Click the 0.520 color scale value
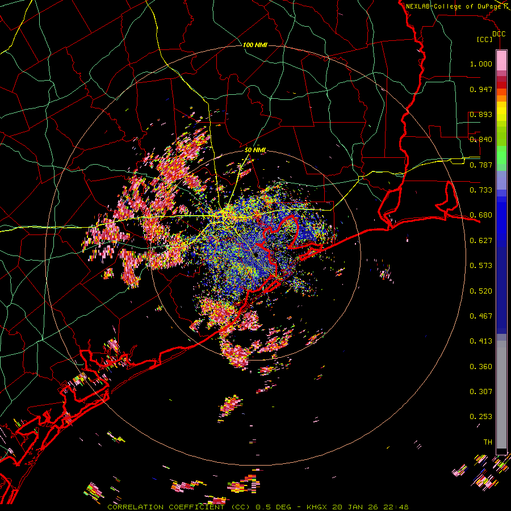This screenshot has width=511, height=511. (x=481, y=291)
